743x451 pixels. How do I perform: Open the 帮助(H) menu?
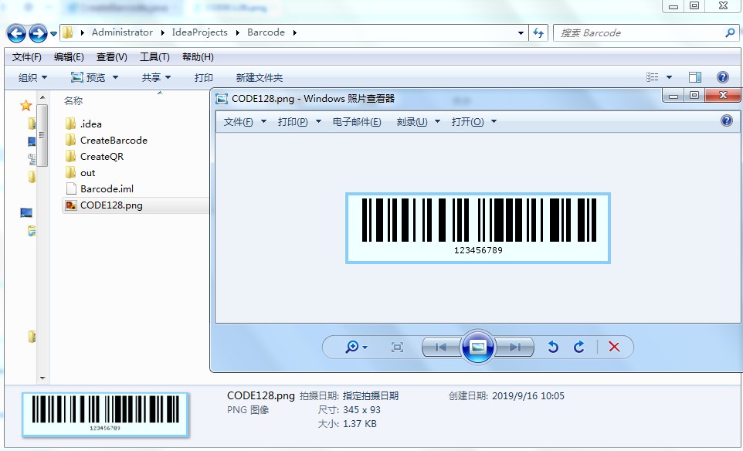198,57
